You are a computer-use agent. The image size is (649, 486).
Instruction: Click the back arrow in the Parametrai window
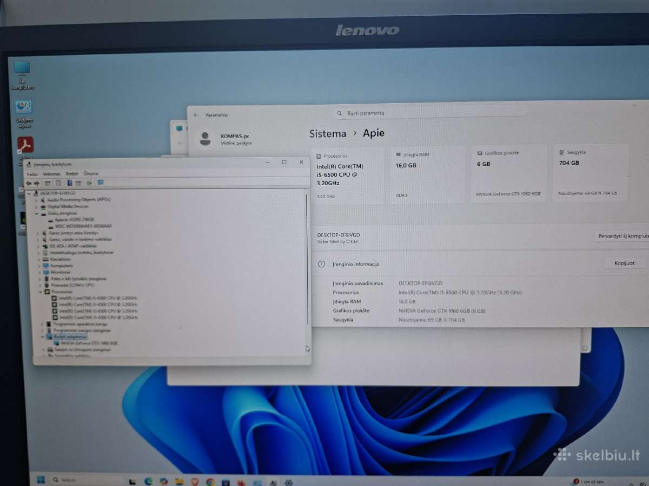(x=196, y=115)
